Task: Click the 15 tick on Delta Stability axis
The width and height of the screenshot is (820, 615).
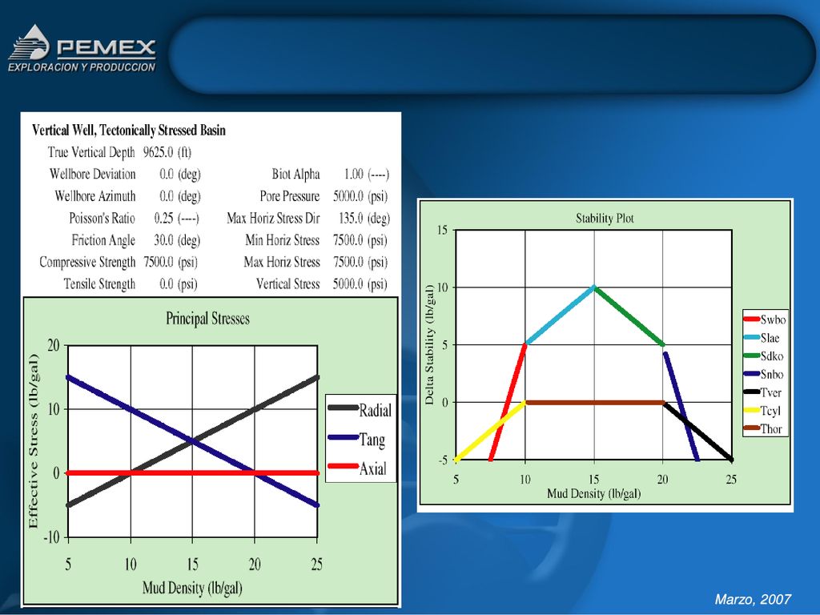Action: pyautogui.click(x=442, y=230)
